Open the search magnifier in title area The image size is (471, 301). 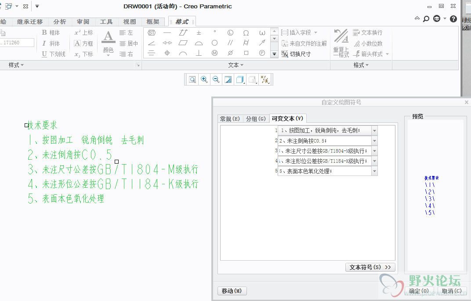pos(426,19)
